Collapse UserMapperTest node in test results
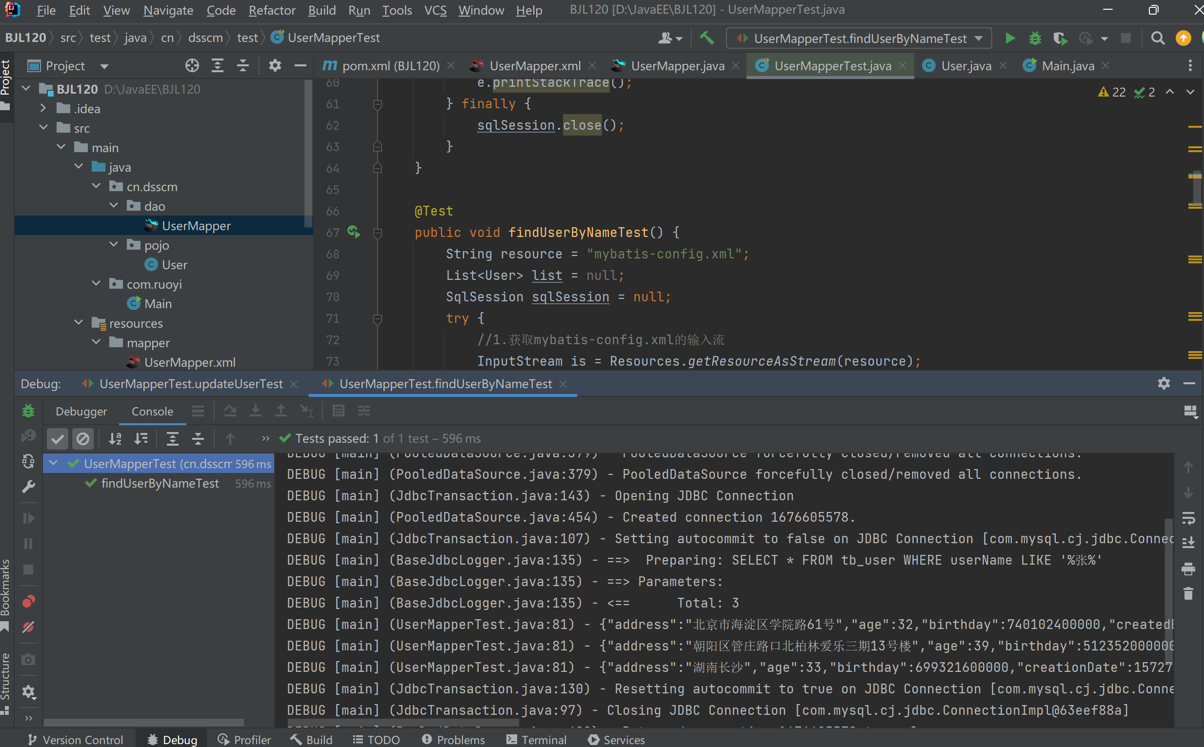This screenshot has height=747, width=1204. click(54, 463)
